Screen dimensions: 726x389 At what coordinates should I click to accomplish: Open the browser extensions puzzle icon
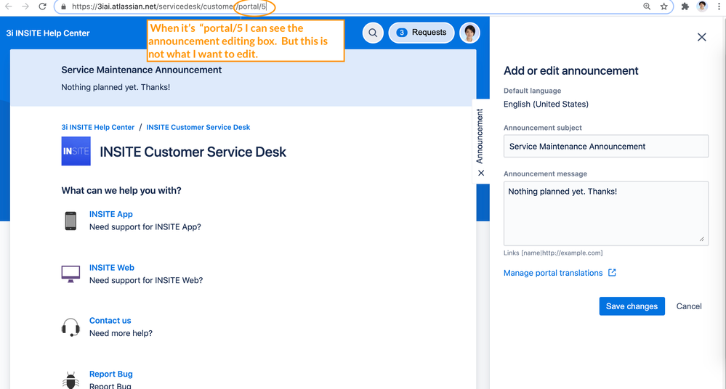pos(685,7)
